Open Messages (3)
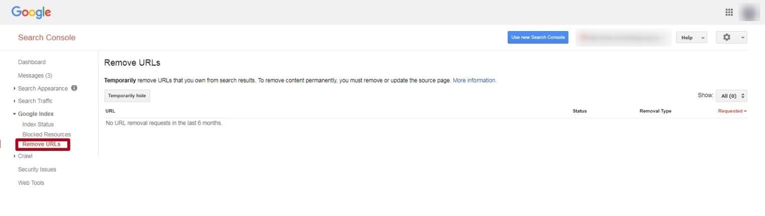 [35, 76]
